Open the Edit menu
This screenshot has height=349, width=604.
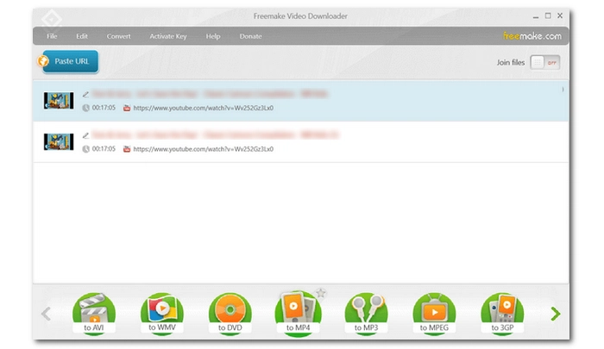(x=82, y=36)
